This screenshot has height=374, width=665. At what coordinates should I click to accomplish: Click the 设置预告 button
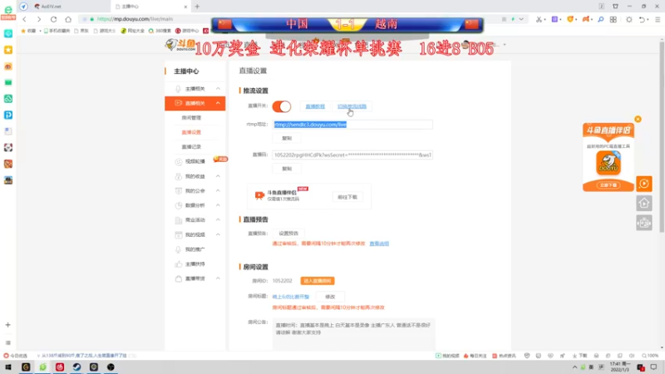click(288, 234)
